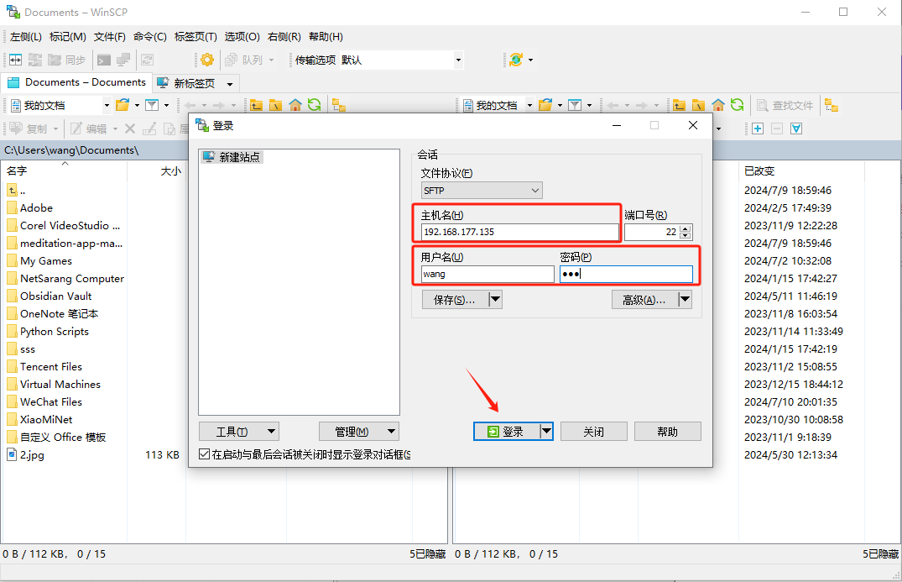Viewport: 902px width, 582px height.
Task: Click the invert selection icon in right panel
Action: pos(796,129)
